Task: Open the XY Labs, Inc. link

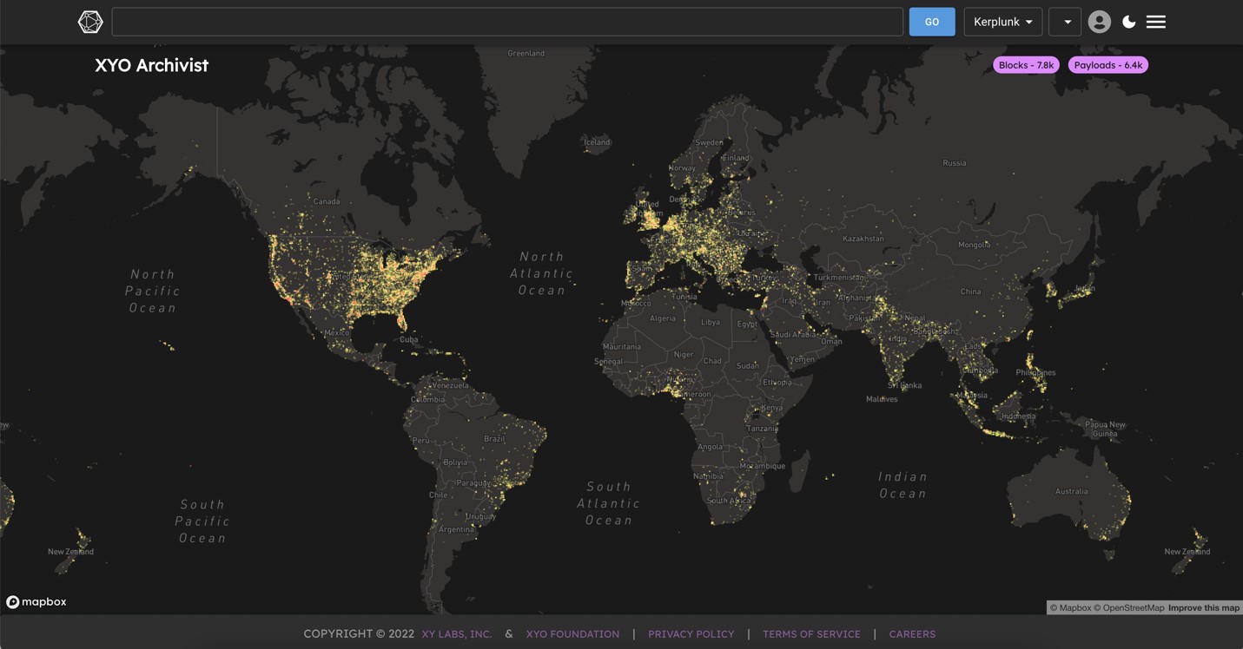Action: coord(457,634)
